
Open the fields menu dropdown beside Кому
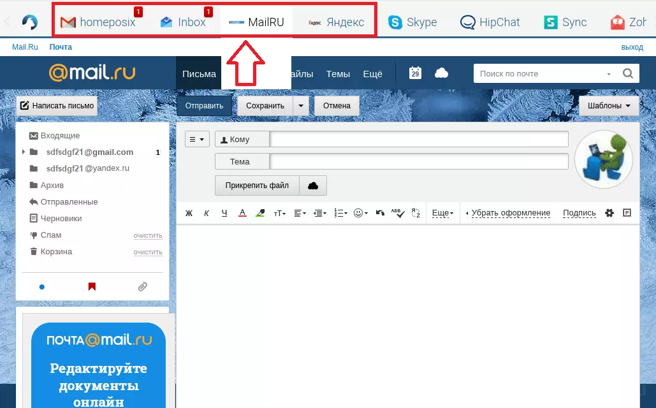[x=197, y=140]
